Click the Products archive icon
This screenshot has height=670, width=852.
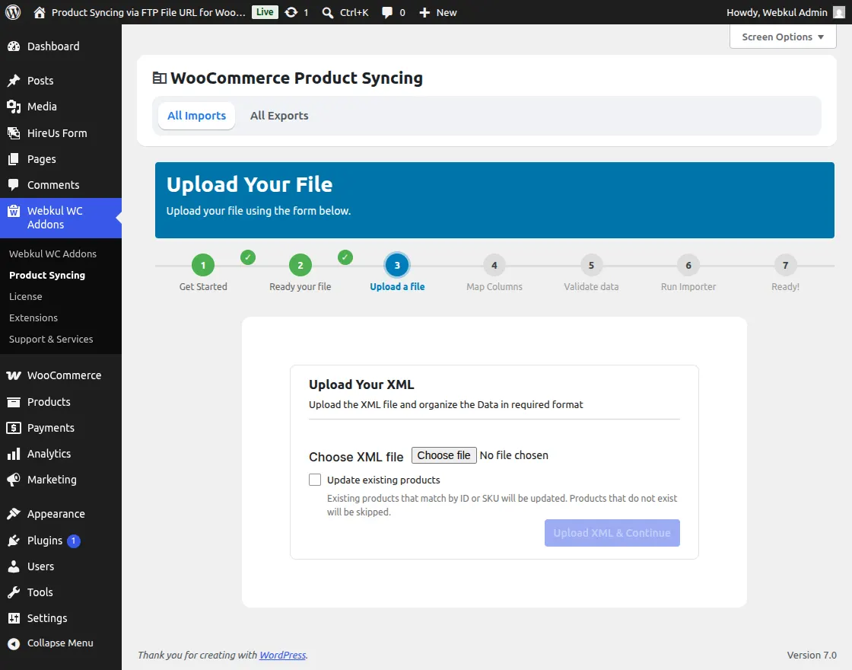(x=14, y=402)
